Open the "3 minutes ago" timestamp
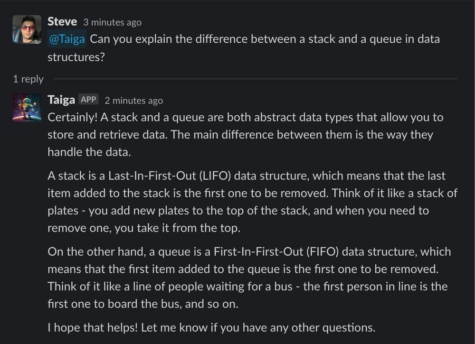This screenshot has width=475, height=344. pos(112,22)
